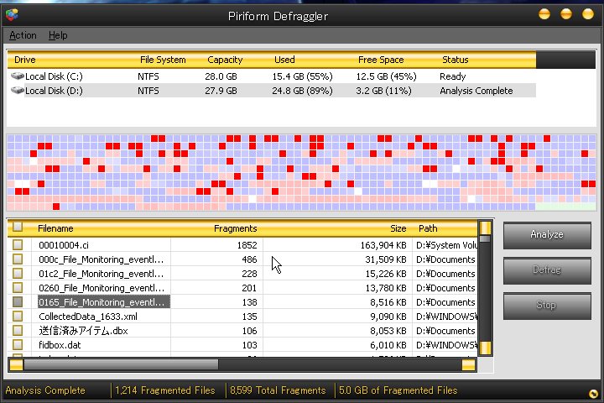Viewport: 604px width, 403px height.
Task: Check the box for 00010004.ci
Action: (18, 245)
